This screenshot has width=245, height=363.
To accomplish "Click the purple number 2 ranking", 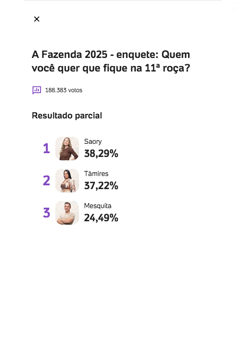I will [46, 181].
